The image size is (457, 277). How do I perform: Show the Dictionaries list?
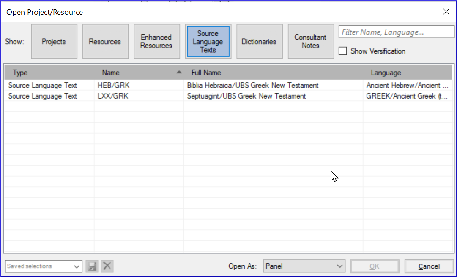[260, 42]
